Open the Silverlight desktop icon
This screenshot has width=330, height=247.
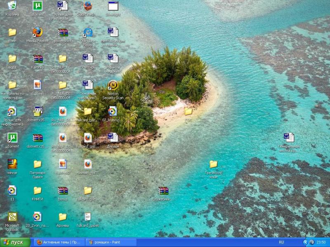(x=113, y=6)
